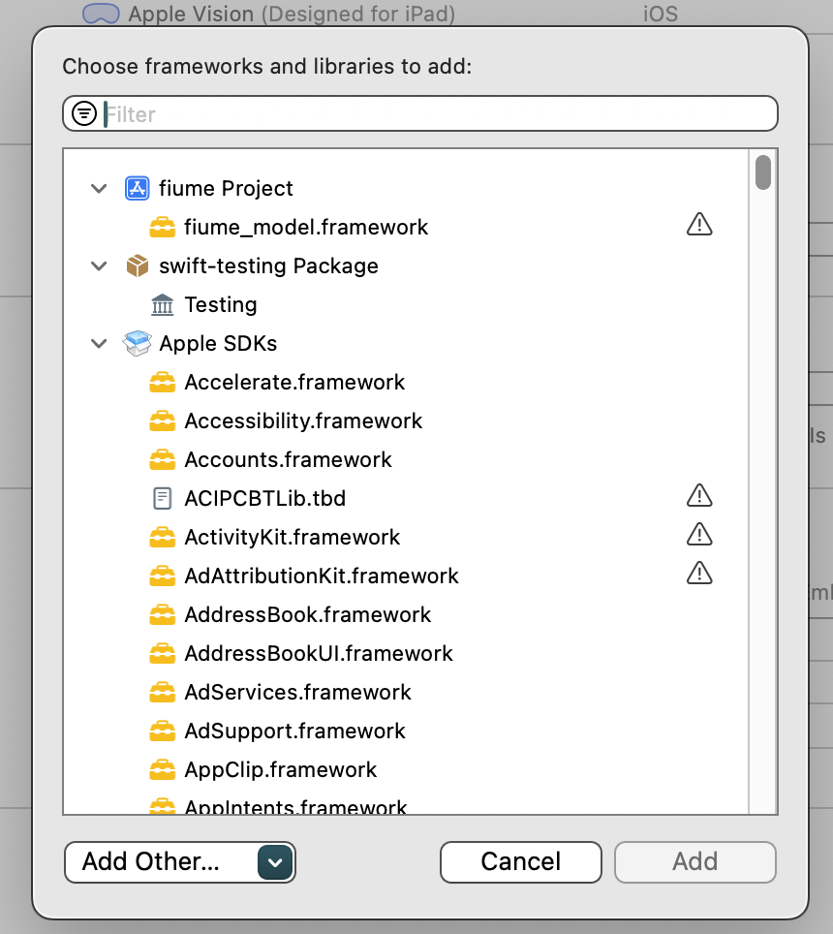Click warning triangle beside AdAttributionKit.framework
833x934 pixels.
point(699,573)
